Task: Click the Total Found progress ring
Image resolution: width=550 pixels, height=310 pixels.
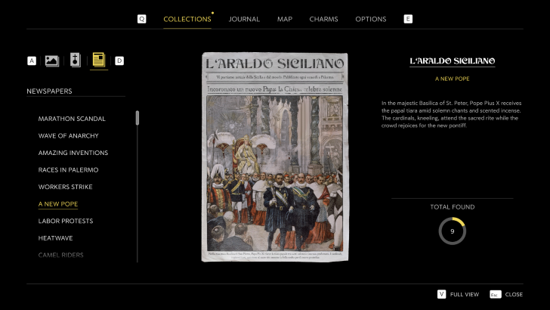Action: [452, 231]
